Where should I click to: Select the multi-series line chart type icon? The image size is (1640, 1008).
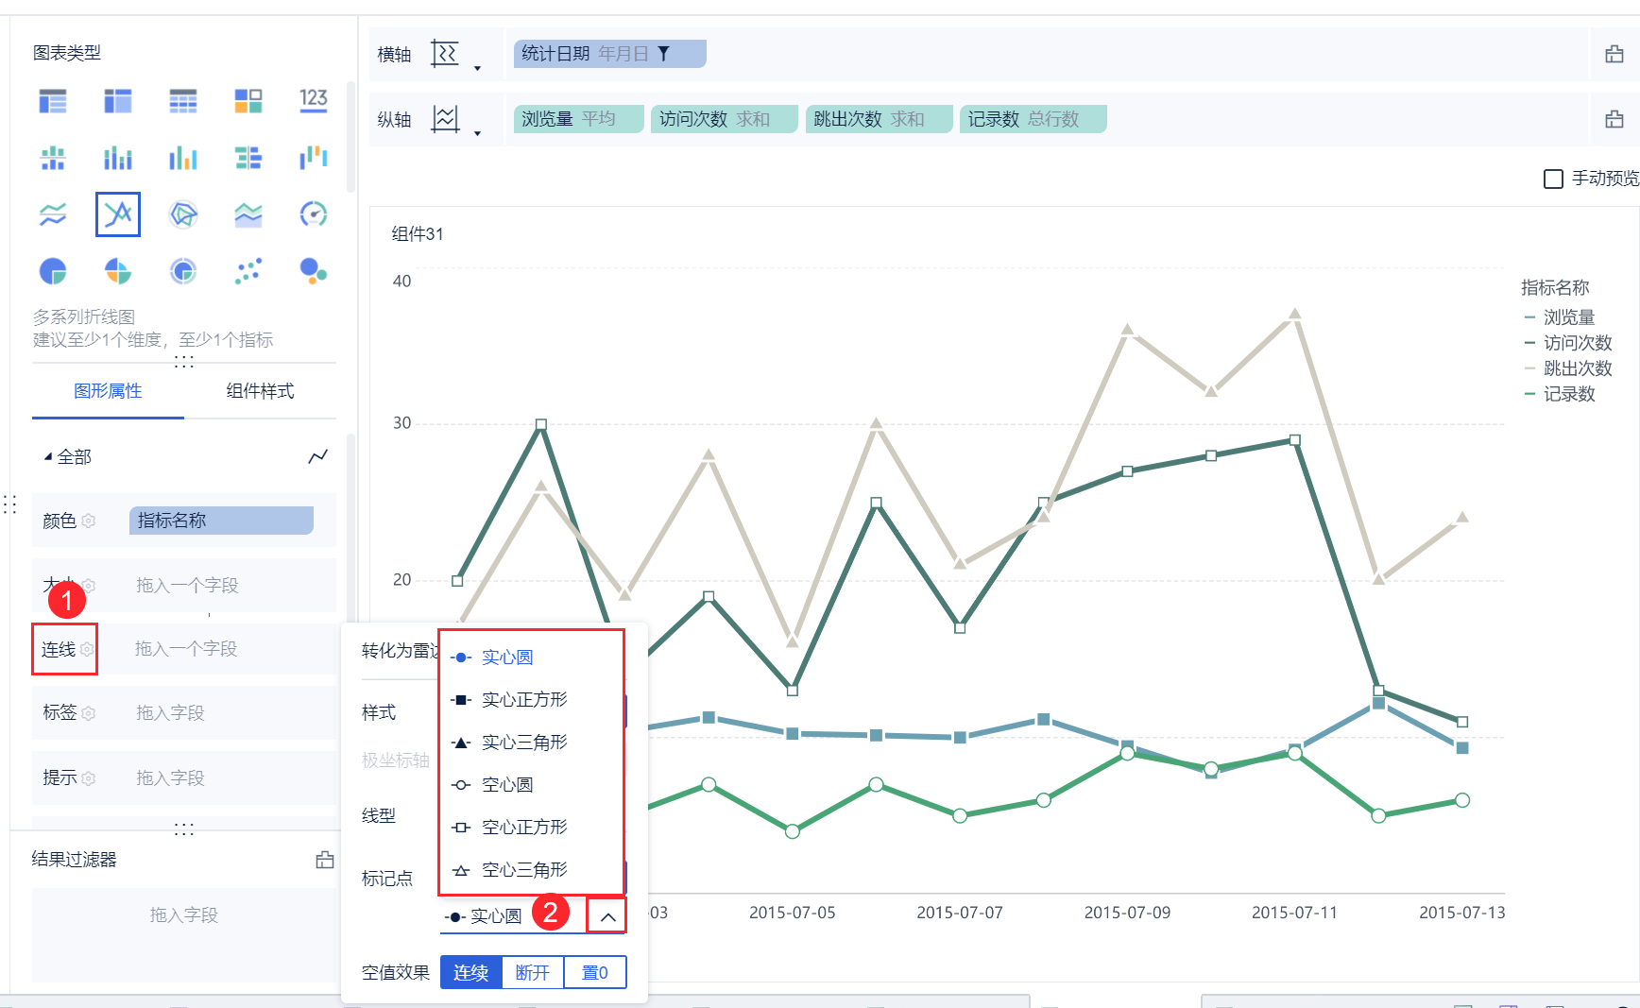(x=118, y=214)
